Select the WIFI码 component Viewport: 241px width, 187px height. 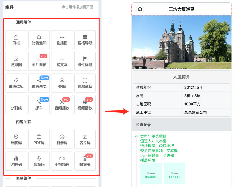coord(16,161)
